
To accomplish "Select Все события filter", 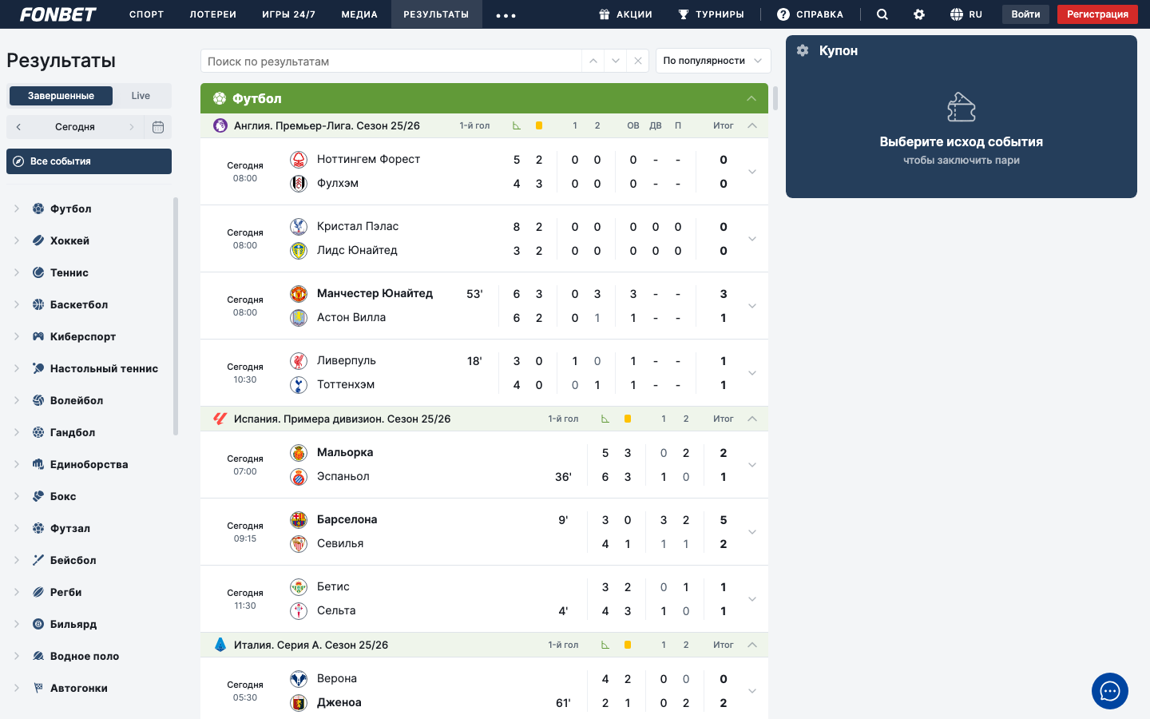I will 89,161.
